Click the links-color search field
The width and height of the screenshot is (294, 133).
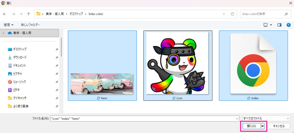pyautogui.click(x=261, y=14)
